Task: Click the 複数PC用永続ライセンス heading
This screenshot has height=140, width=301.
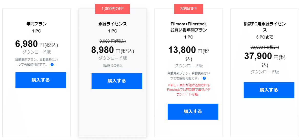Action: pos(265,27)
